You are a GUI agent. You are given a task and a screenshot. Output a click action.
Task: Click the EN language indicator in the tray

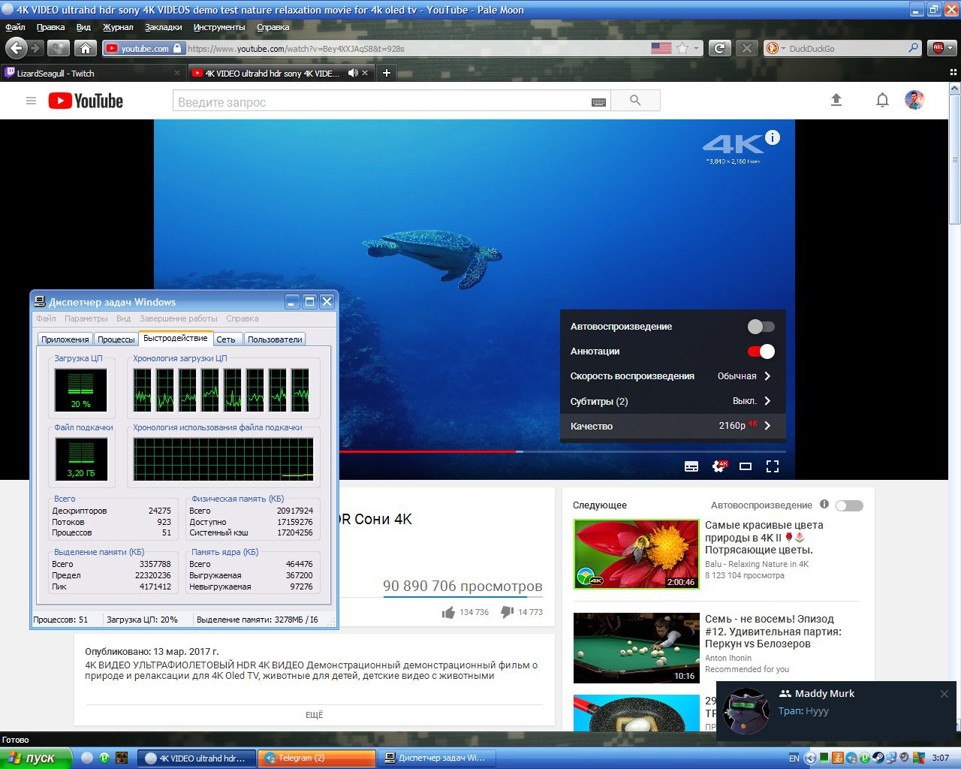click(x=794, y=758)
